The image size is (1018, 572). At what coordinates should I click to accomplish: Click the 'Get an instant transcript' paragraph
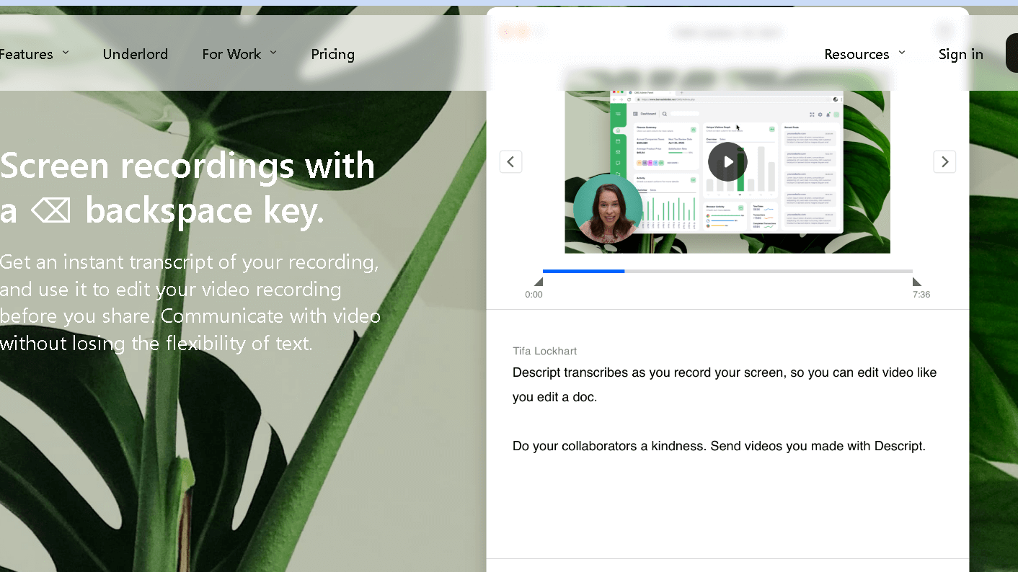coord(190,303)
